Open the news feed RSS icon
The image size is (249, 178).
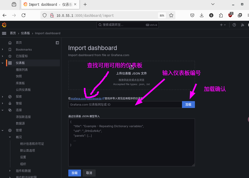[242, 25]
